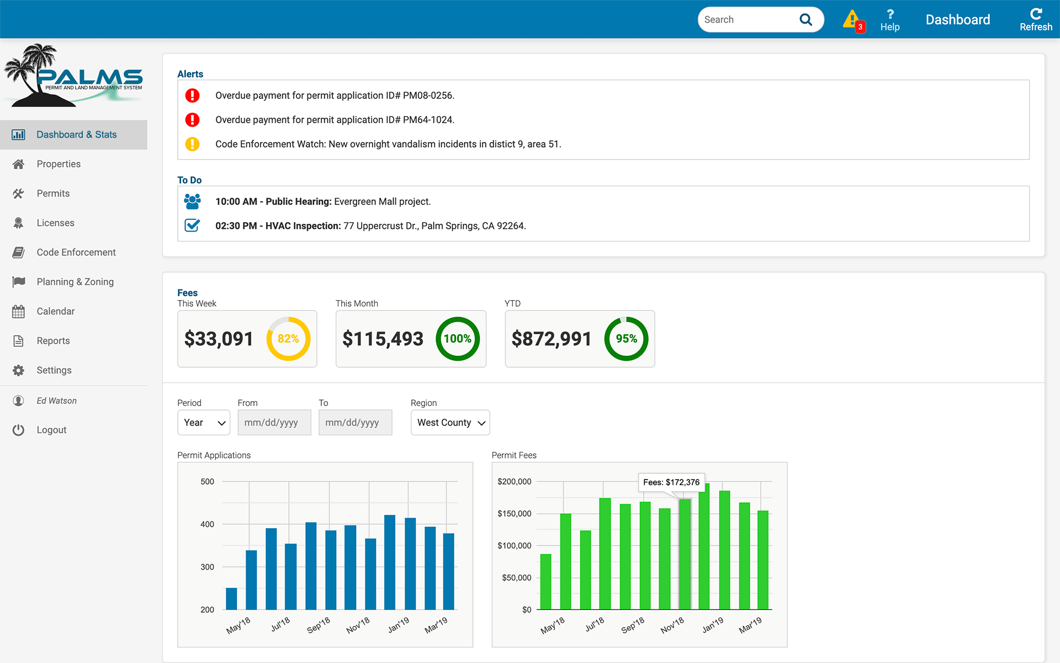This screenshot has width=1060, height=663.
Task: Go to the Reports section
Action: click(53, 341)
